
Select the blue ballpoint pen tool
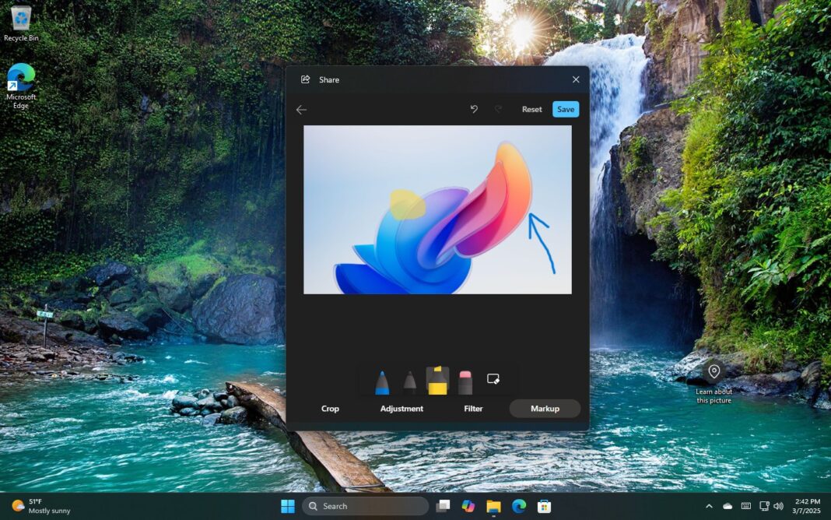[381, 380]
